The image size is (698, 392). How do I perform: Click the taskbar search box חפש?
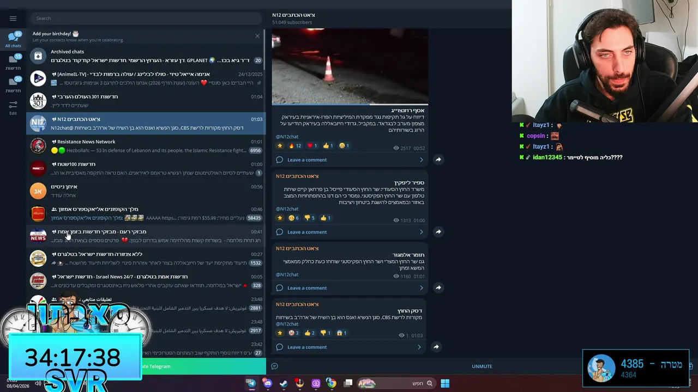click(x=396, y=383)
